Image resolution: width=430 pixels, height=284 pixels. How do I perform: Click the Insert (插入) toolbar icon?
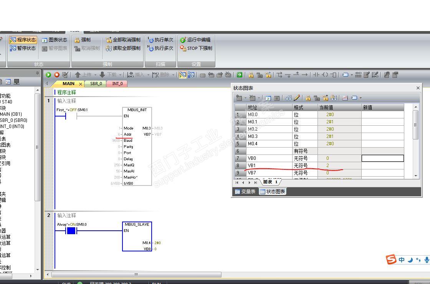coord(130,75)
